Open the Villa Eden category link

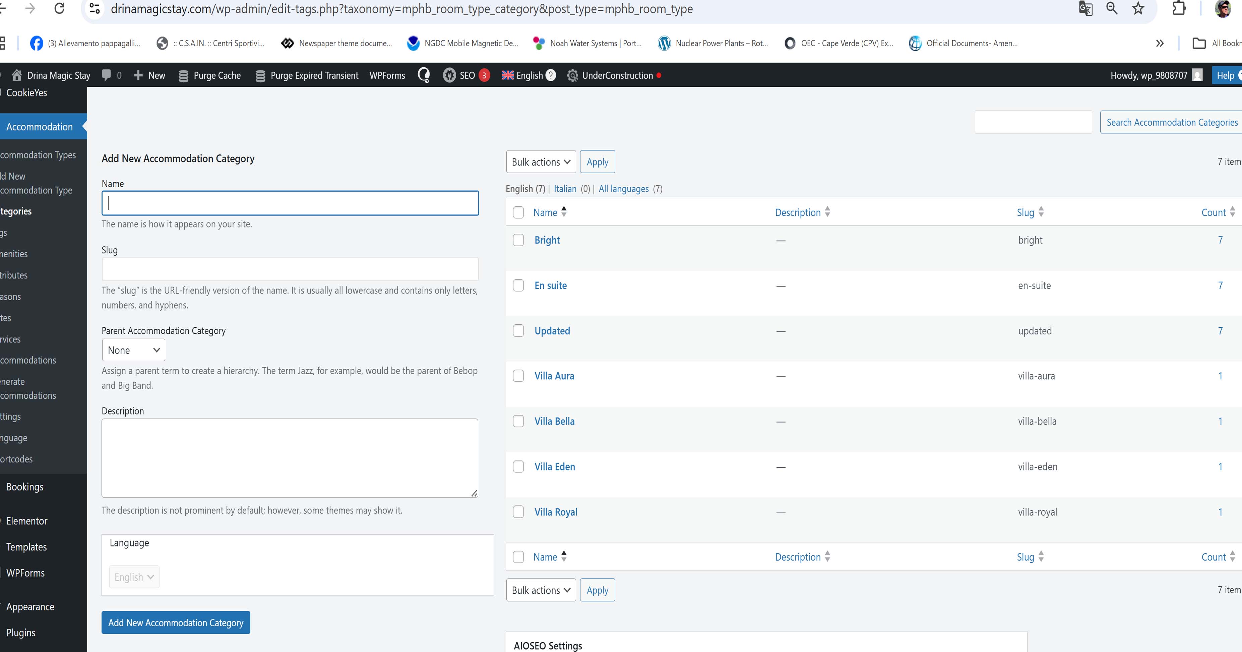(554, 466)
